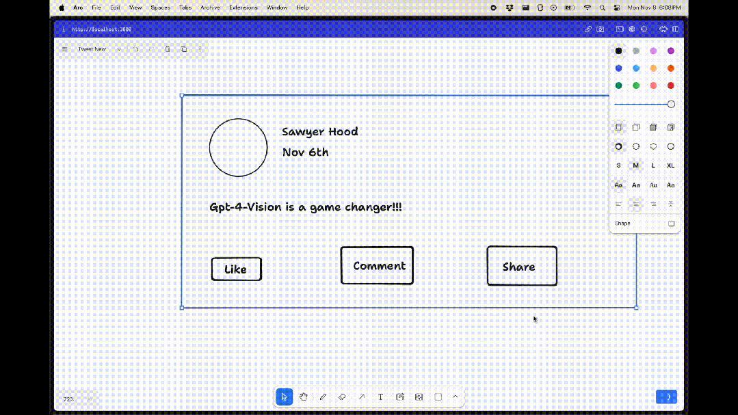Choose the violet color swatch
This screenshot has width=738, height=415.
click(671, 51)
